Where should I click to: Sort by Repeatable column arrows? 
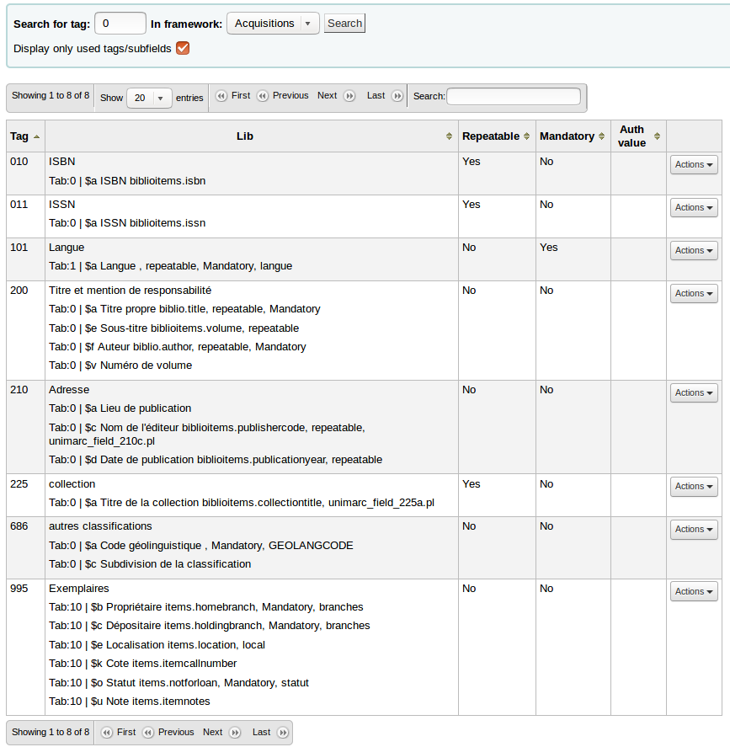tap(527, 136)
